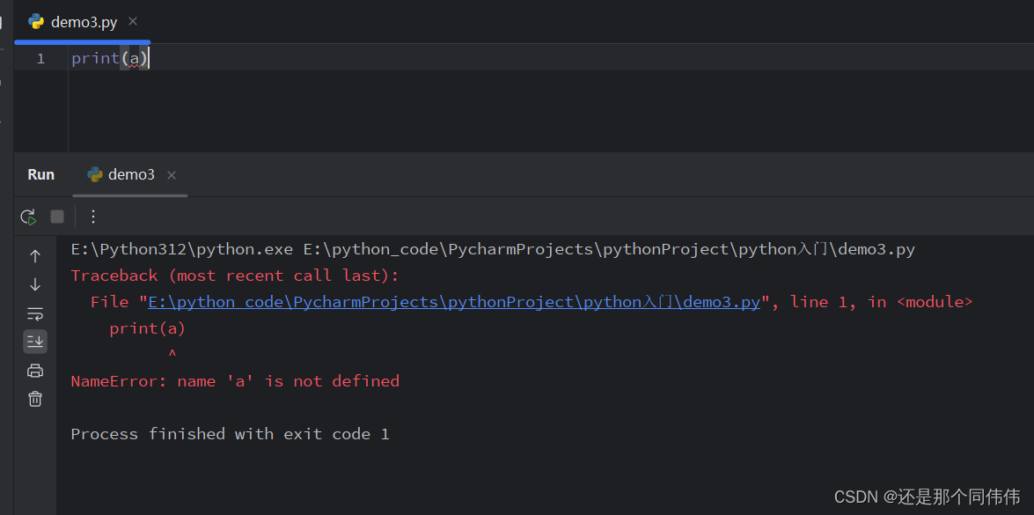The height and width of the screenshot is (515, 1034).
Task: Click the Stop process square button
Action: coord(57,217)
